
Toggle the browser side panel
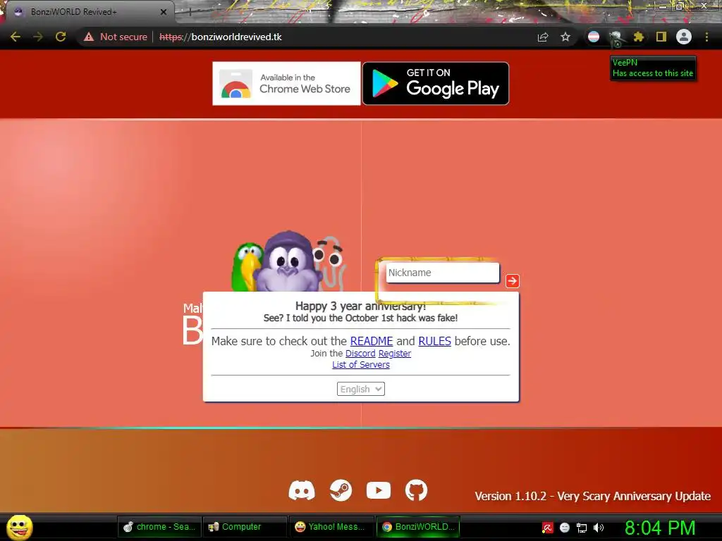tap(661, 37)
